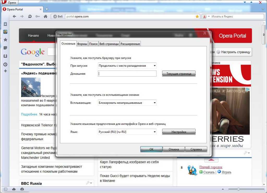267x193 pixels.
Task: Toggle the panel button in status bar
Action: pyautogui.click(x=5, y=189)
